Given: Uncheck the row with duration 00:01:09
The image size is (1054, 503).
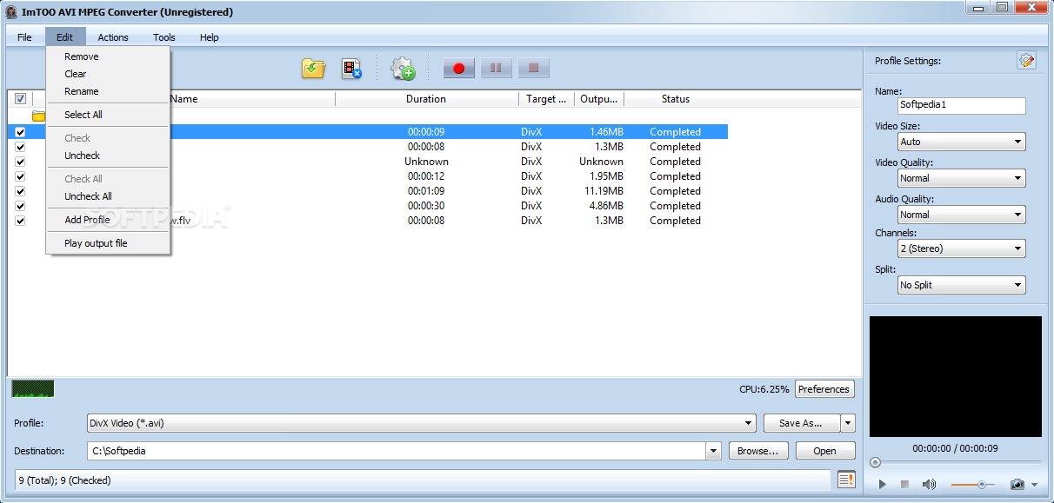Looking at the screenshot, I should [20, 191].
